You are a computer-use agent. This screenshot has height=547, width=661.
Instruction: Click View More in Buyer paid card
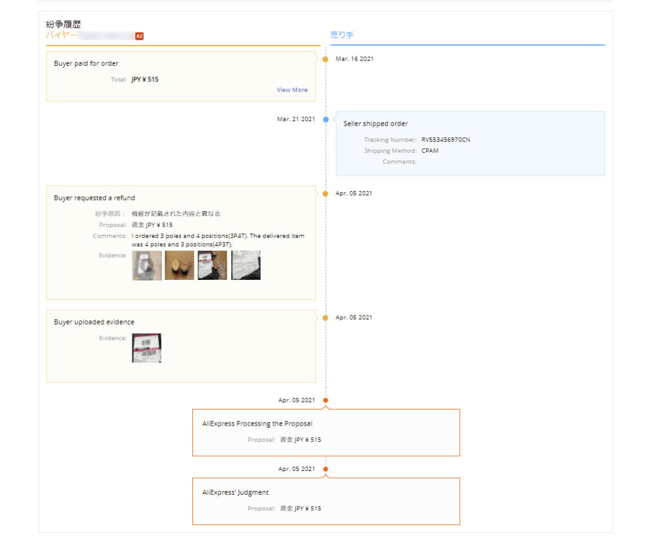pyautogui.click(x=292, y=90)
